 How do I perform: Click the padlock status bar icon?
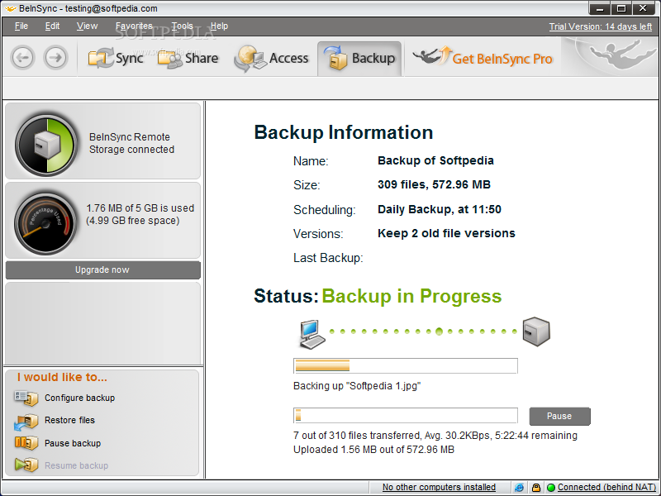[x=535, y=488]
